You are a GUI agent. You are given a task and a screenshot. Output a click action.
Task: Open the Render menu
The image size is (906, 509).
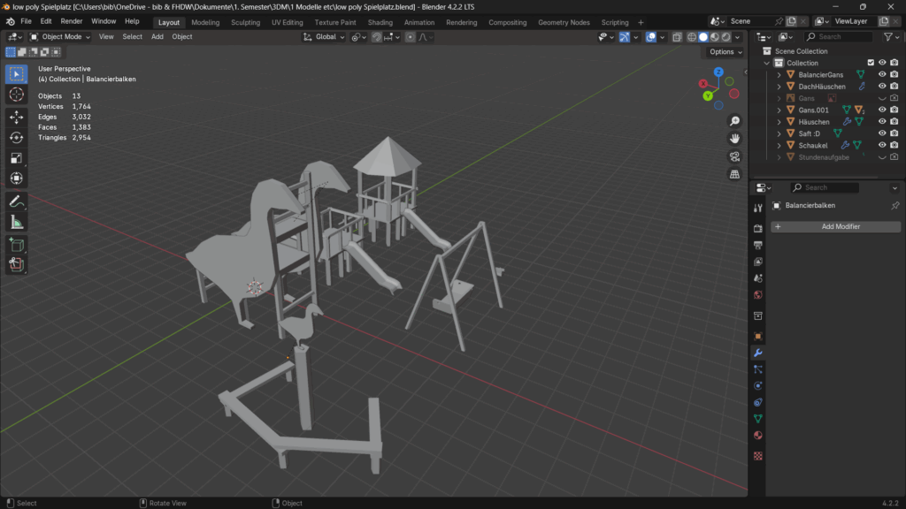[x=72, y=21]
